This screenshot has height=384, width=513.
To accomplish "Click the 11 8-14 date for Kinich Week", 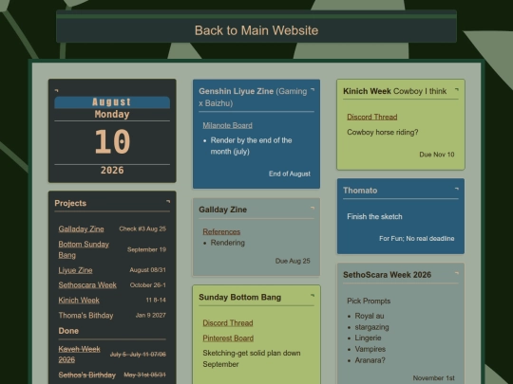I will pyautogui.click(x=156, y=300).
